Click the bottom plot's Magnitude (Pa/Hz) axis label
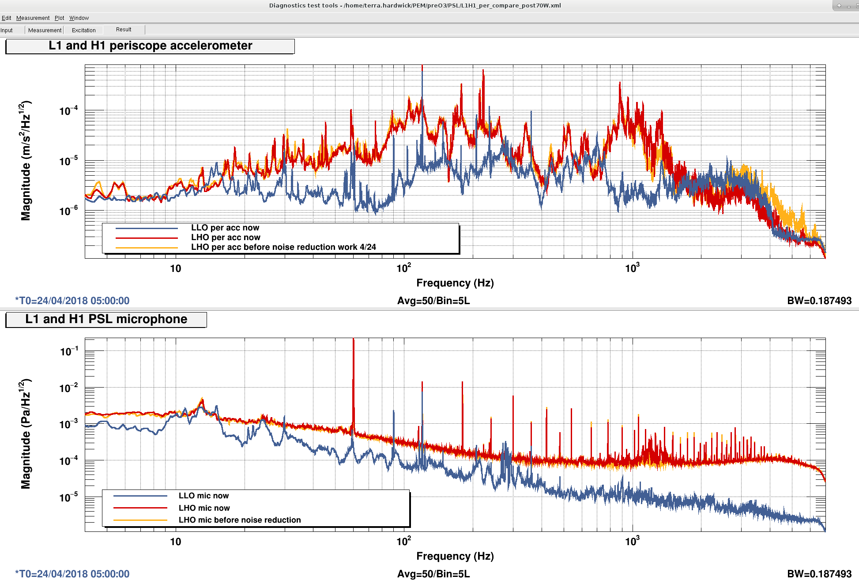The width and height of the screenshot is (859, 580). tap(26, 434)
